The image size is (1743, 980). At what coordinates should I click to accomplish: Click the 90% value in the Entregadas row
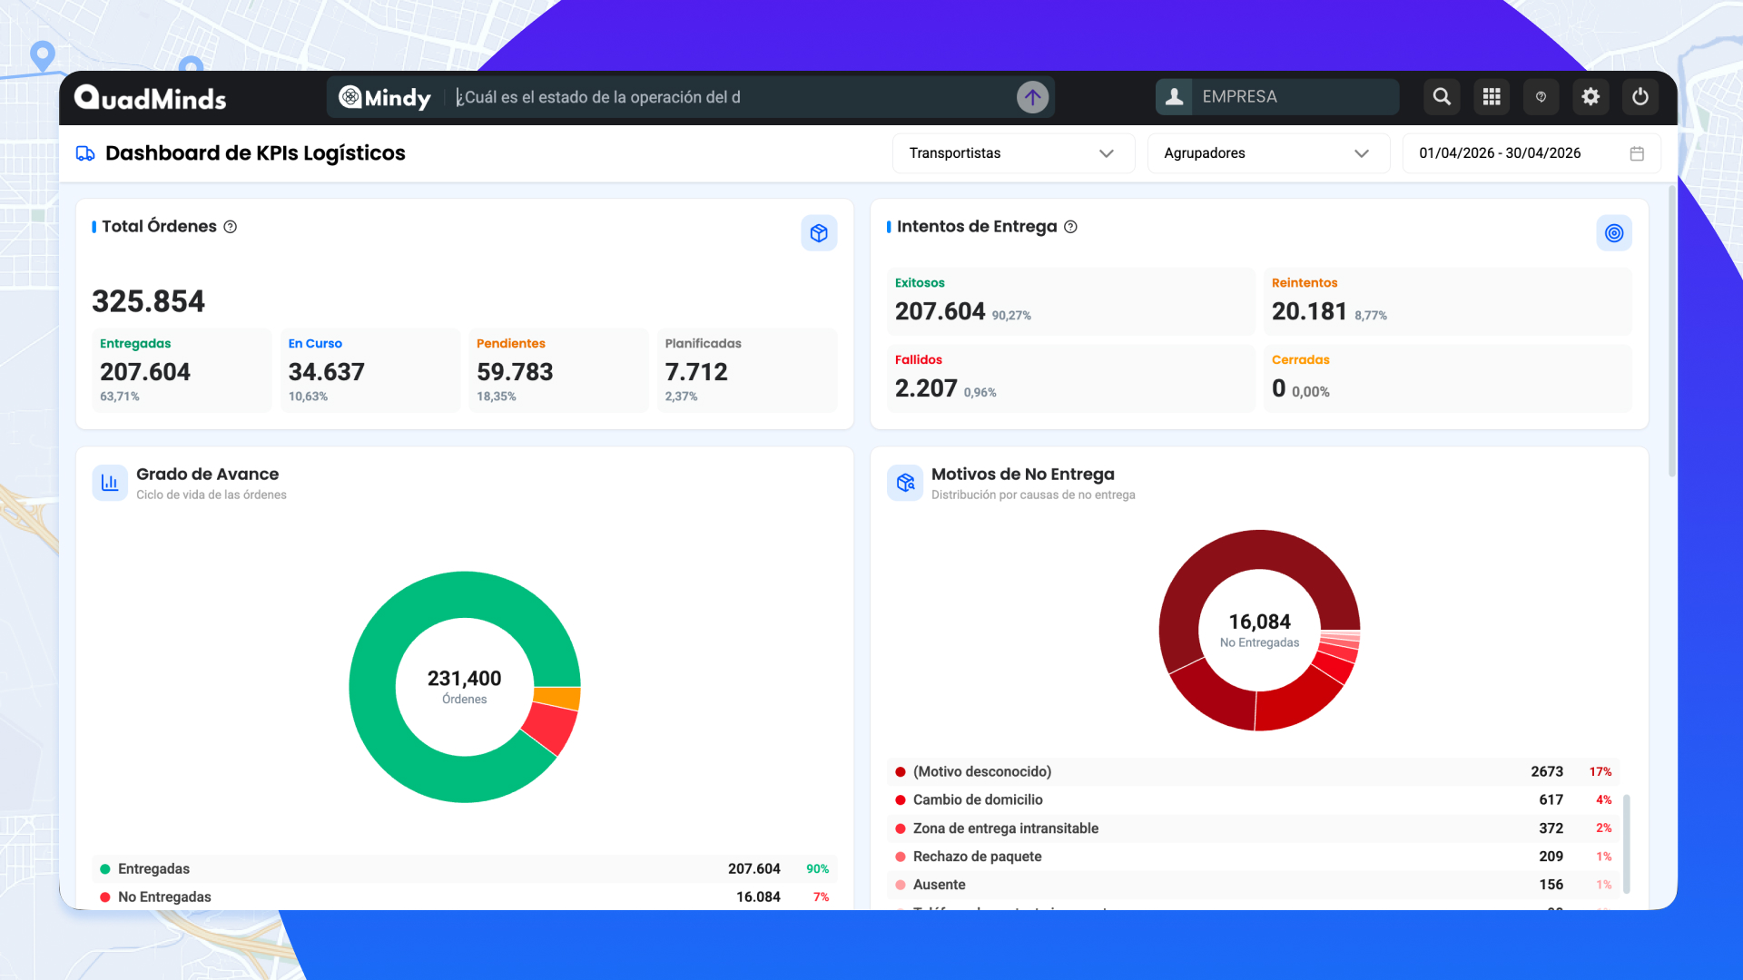(x=817, y=869)
